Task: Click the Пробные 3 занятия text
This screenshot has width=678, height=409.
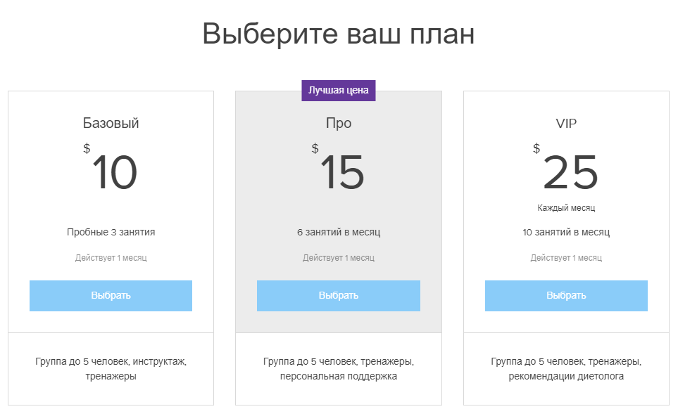Action: pos(111,232)
